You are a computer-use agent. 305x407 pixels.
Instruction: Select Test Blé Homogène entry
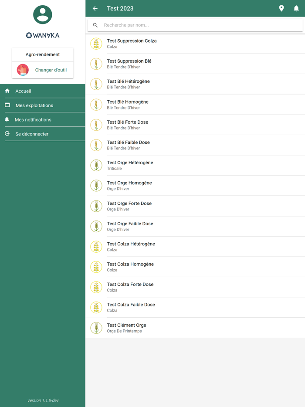[195, 105]
